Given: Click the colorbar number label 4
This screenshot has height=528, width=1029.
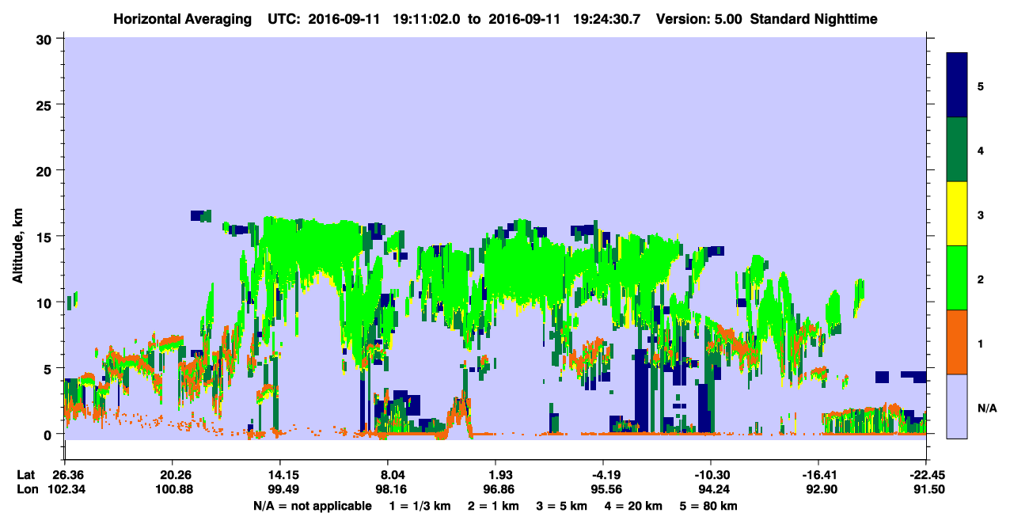Looking at the screenshot, I should 981,150.
